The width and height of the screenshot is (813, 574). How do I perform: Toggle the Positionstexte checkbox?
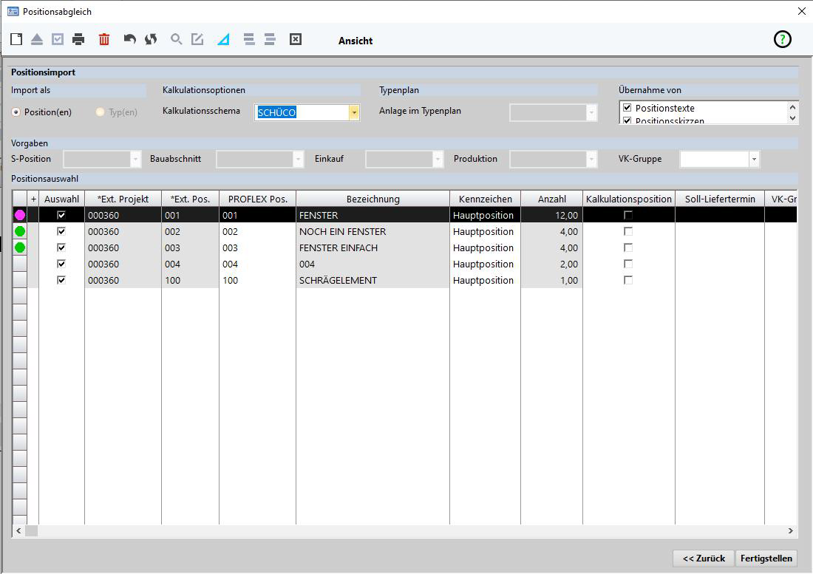point(627,108)
